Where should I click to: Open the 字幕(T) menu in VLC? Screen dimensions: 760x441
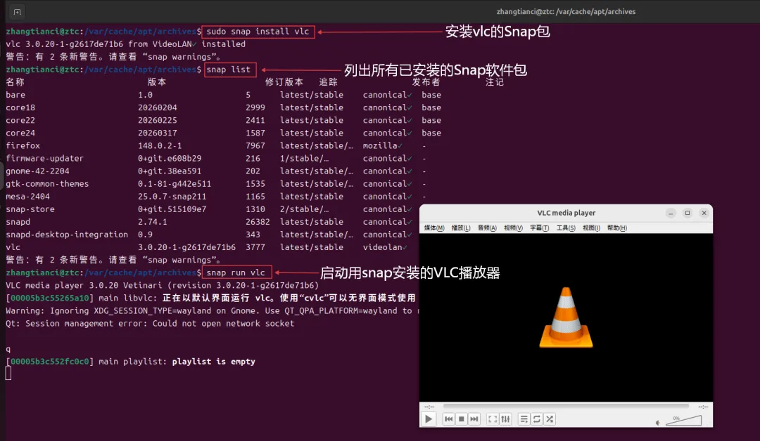point(540,228)
